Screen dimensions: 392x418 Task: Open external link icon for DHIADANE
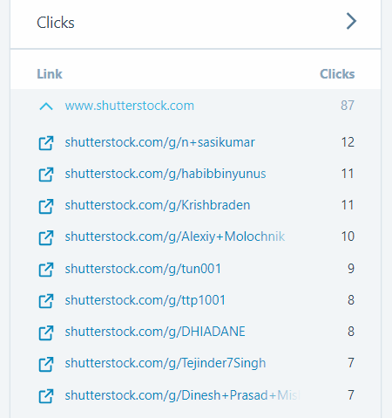click(x=46, y=332)
